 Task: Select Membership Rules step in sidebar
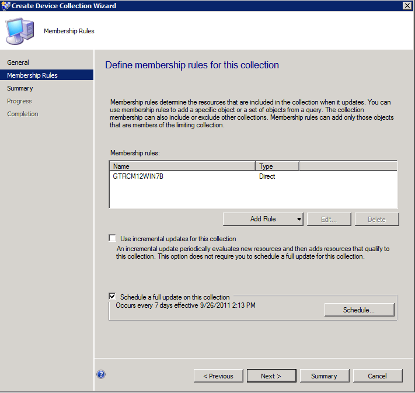tap(47, 75)
